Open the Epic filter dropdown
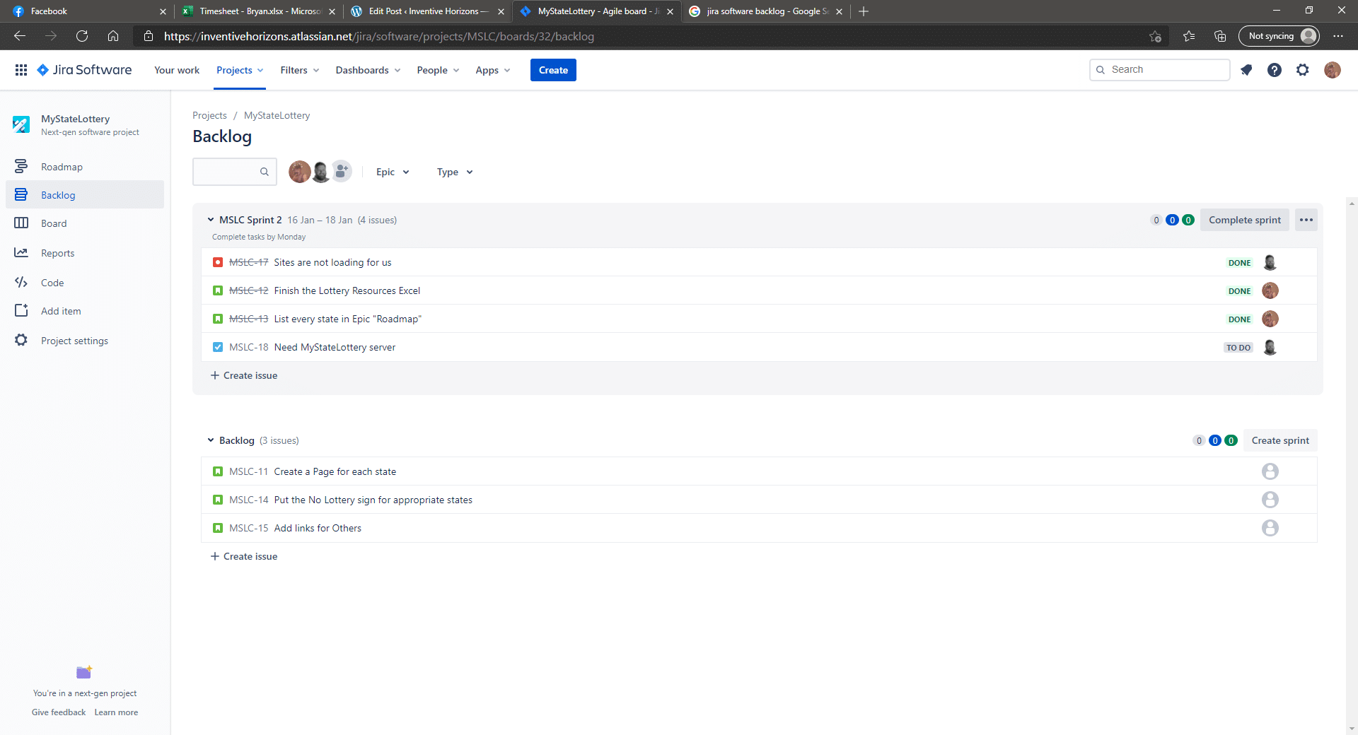 391,172
